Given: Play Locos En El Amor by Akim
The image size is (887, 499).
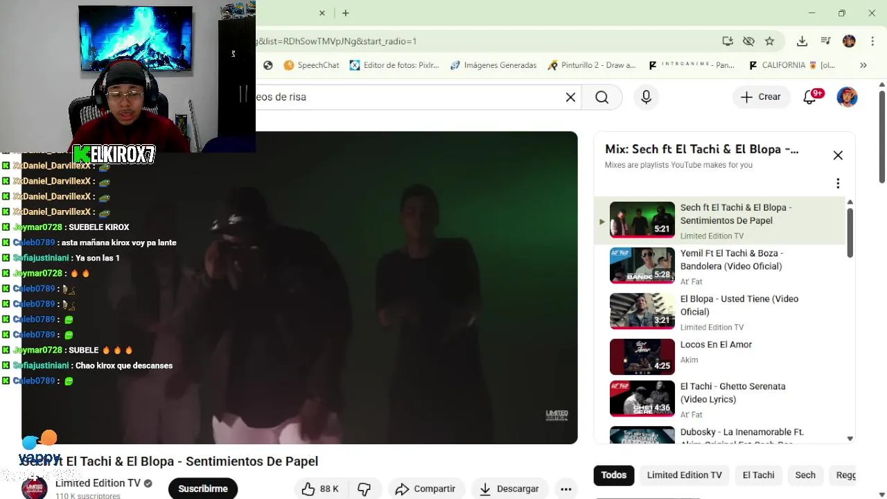Looking at the screenshot, I should 721,357.
